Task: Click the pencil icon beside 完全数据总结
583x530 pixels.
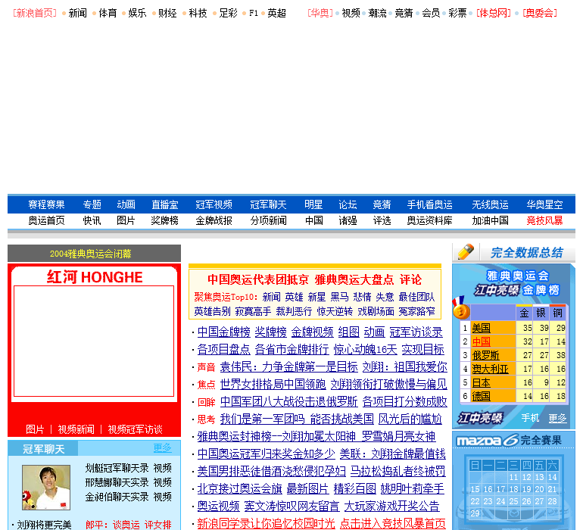Action: point(466,252)
